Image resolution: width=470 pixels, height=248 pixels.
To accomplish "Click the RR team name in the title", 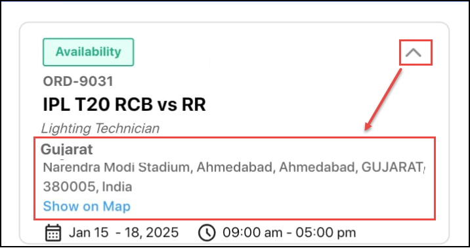I will [x=194, y=104].
